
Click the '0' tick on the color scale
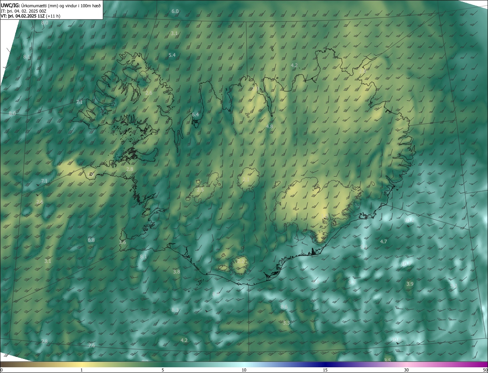tap(2, 370)
